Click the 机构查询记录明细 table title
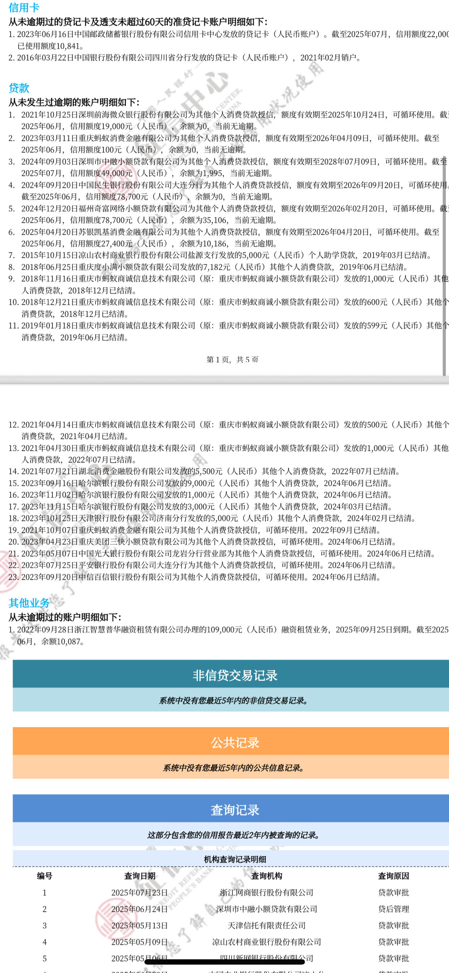Screen dimensions: 449x973 pyautogui.click(x=235, y=859)
